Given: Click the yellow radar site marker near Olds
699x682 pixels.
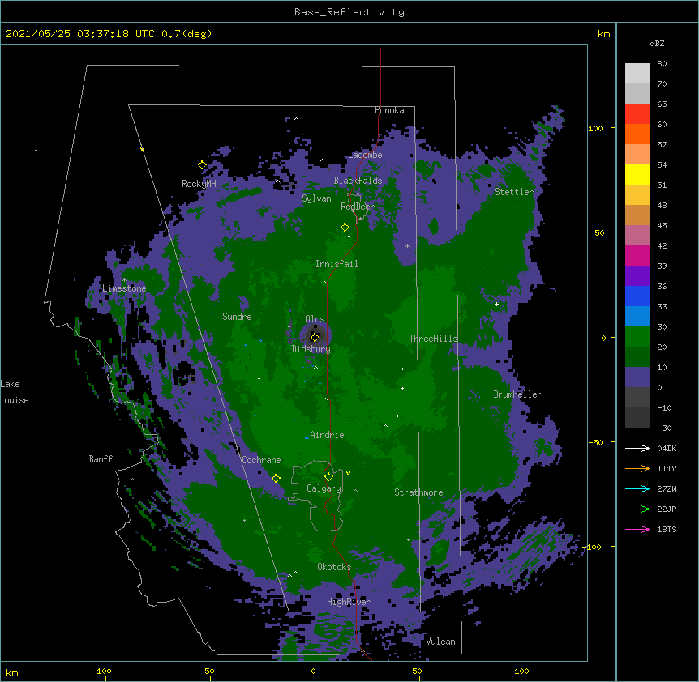Looking at the screenshot, I should point(315,337).
